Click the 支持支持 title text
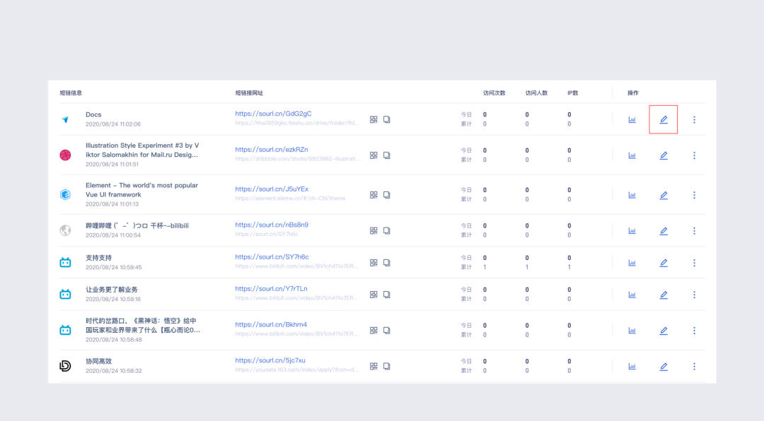 [99, 258]
